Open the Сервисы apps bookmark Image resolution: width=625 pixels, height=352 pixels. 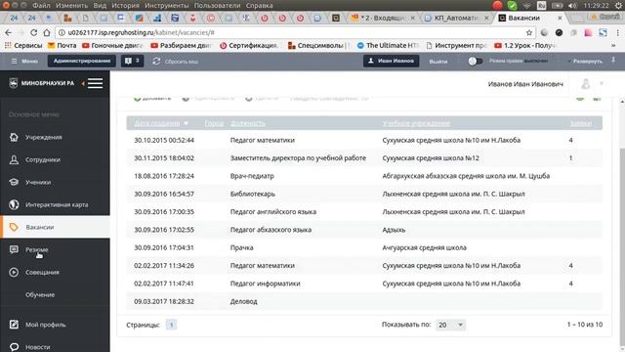tap(23, 46)
